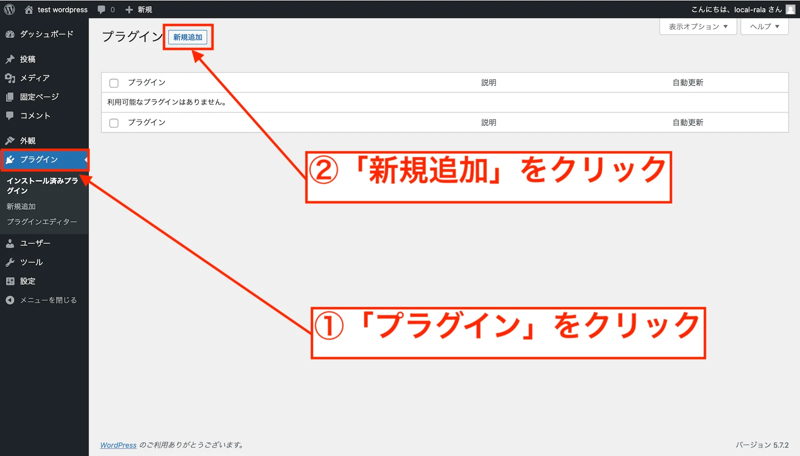Open the 表示オプション dropdown
Image resolution: width=800 pixels, height=456 pixels.
pos(697,26)
